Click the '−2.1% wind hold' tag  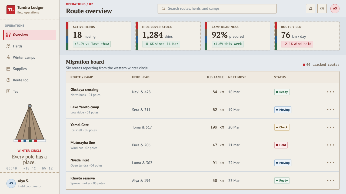[297, 44]
